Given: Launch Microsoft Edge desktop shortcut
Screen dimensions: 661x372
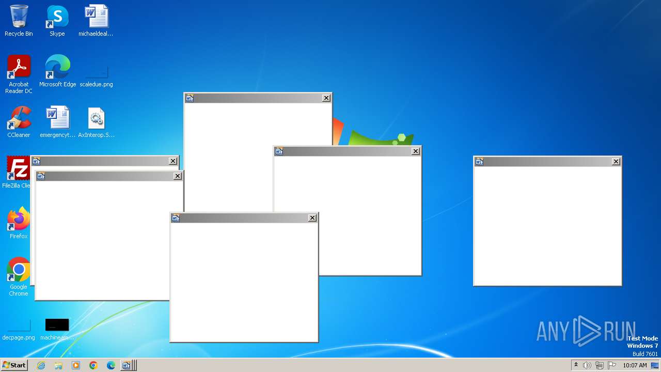Looking at the screenshot, I should [57, 71].
